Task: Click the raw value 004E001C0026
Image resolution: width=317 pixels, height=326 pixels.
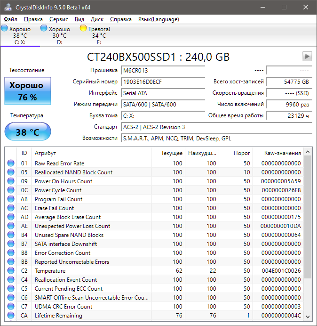Action: pos(281,271)
